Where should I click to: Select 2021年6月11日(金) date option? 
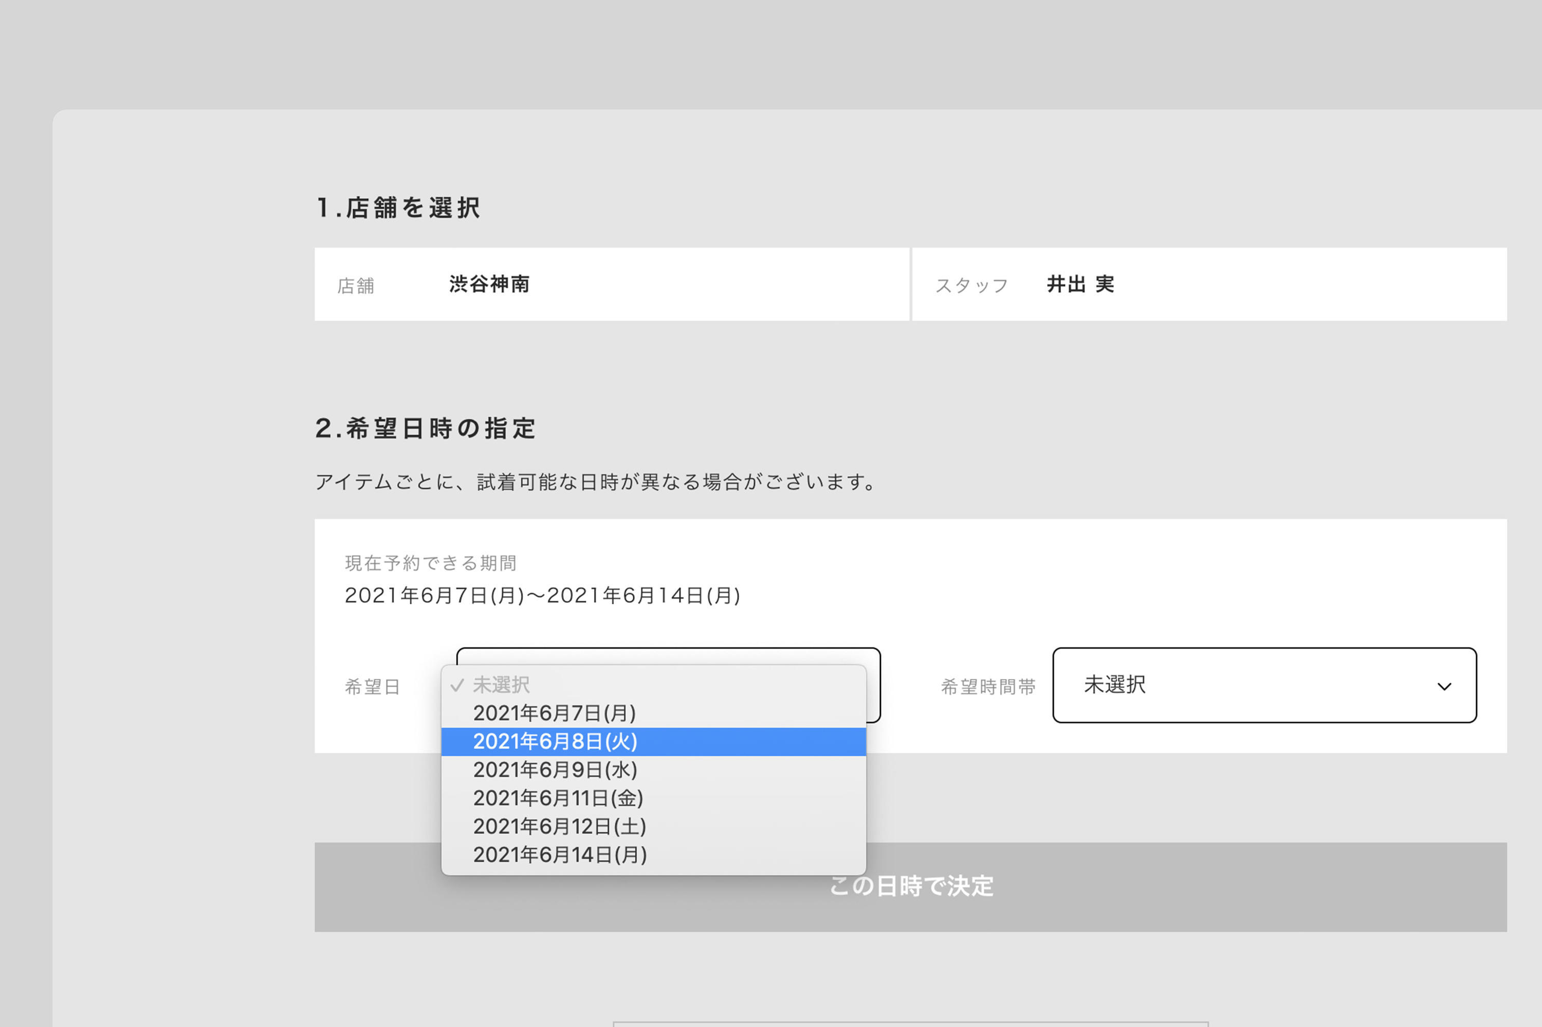tap(653, 798)
